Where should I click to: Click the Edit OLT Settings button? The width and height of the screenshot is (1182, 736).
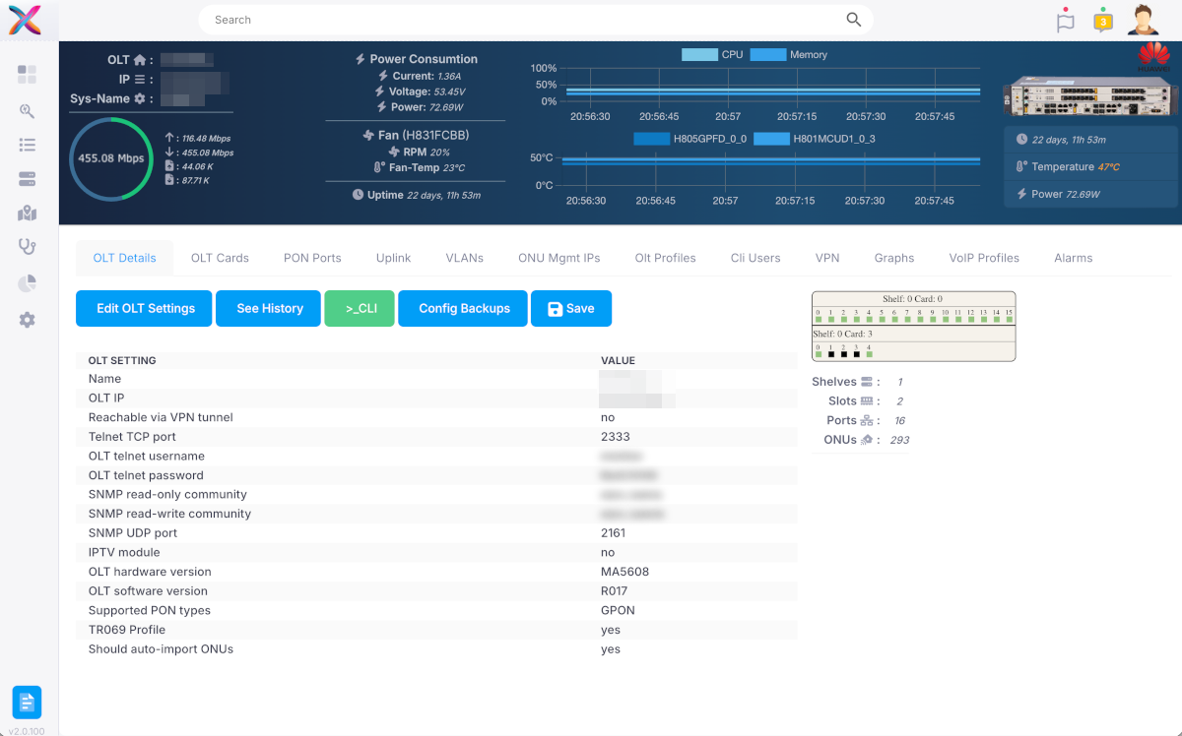click(x=143, y=308)
